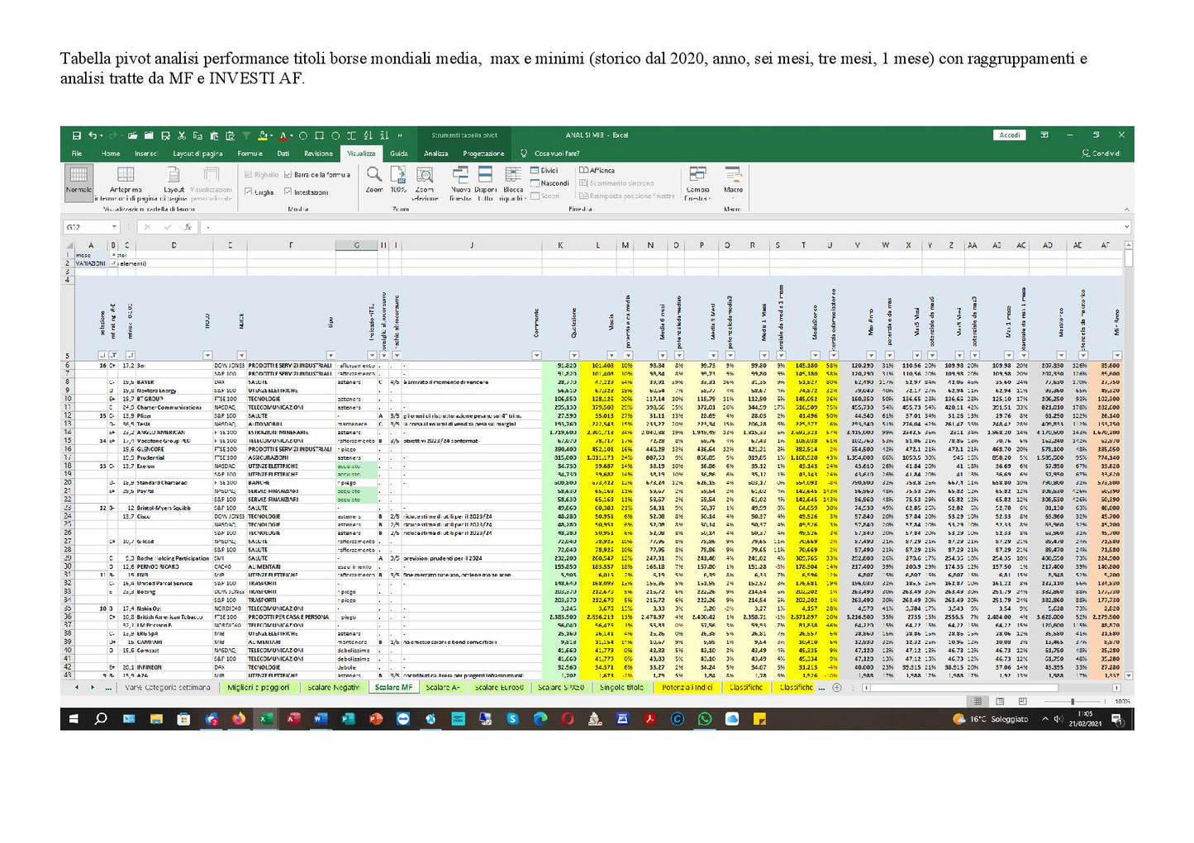Open the File menu tab
Screen dimensions: 1194x843
tap(77, 154)
